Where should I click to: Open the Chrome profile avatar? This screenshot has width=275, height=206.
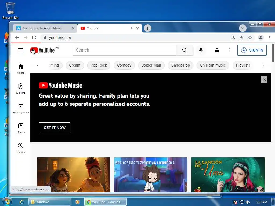click(x=260, y=38)
